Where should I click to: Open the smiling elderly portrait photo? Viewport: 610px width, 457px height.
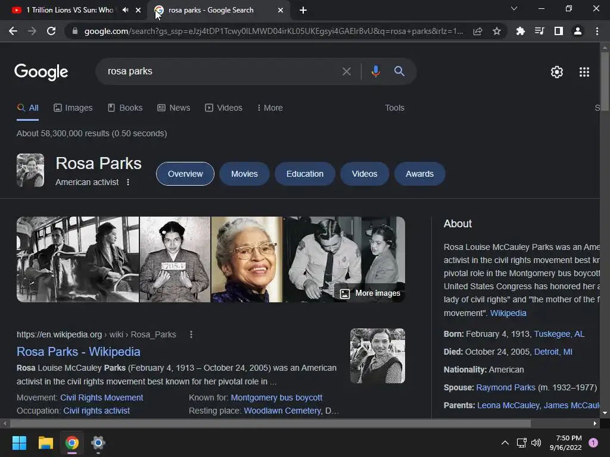247,259
